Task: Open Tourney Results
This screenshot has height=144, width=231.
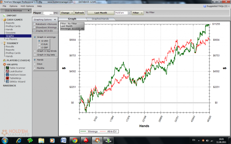Action: [10, 47]
